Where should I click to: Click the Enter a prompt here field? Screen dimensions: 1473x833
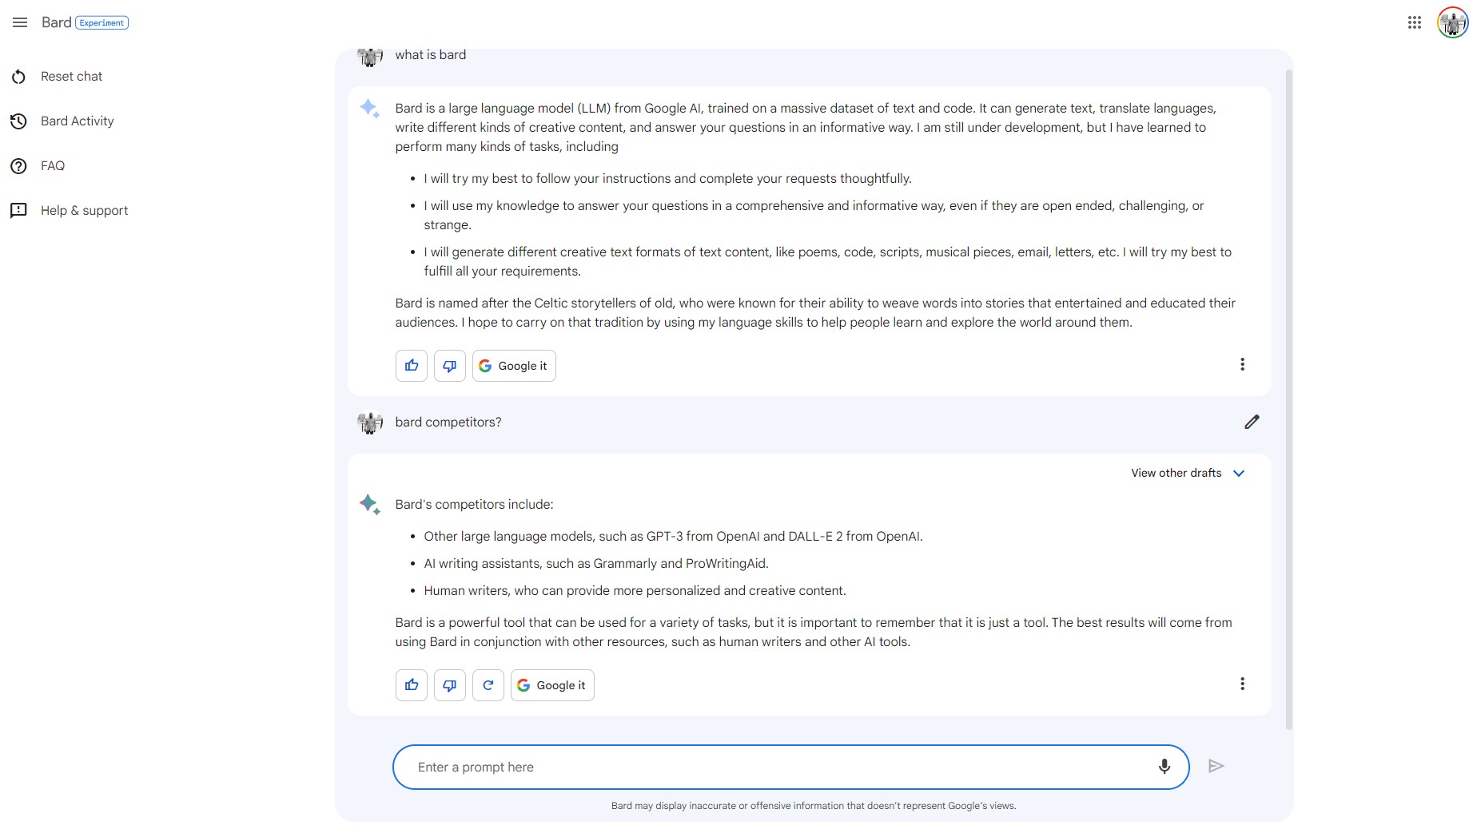click(x=775, y=767)
